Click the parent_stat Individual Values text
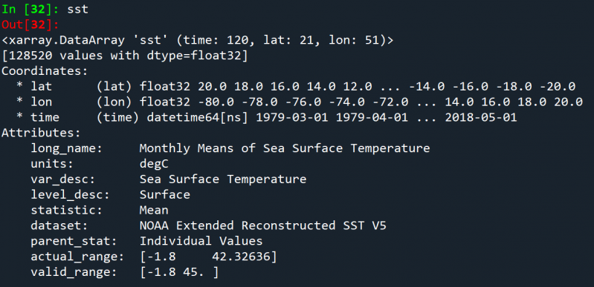 [201, 241]
